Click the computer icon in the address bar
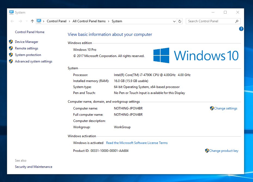The width and height of the screenshot is (253, 182). 39,21
